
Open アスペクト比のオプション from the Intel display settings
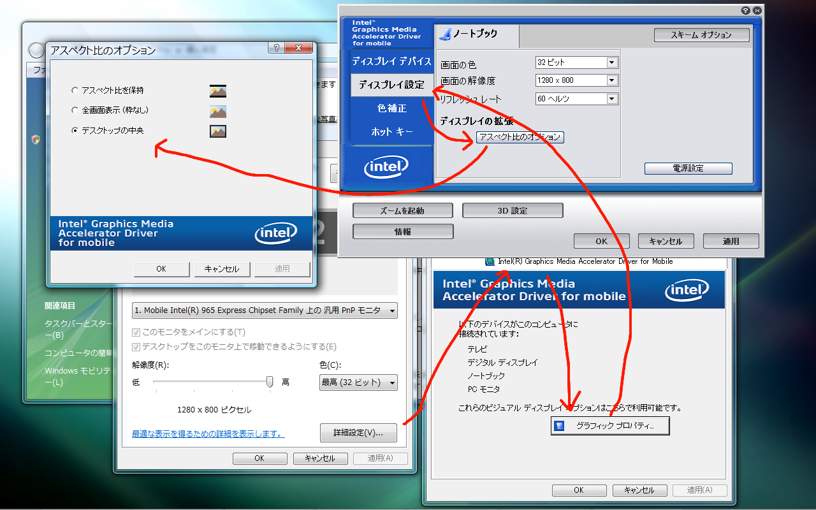(520, 137)
